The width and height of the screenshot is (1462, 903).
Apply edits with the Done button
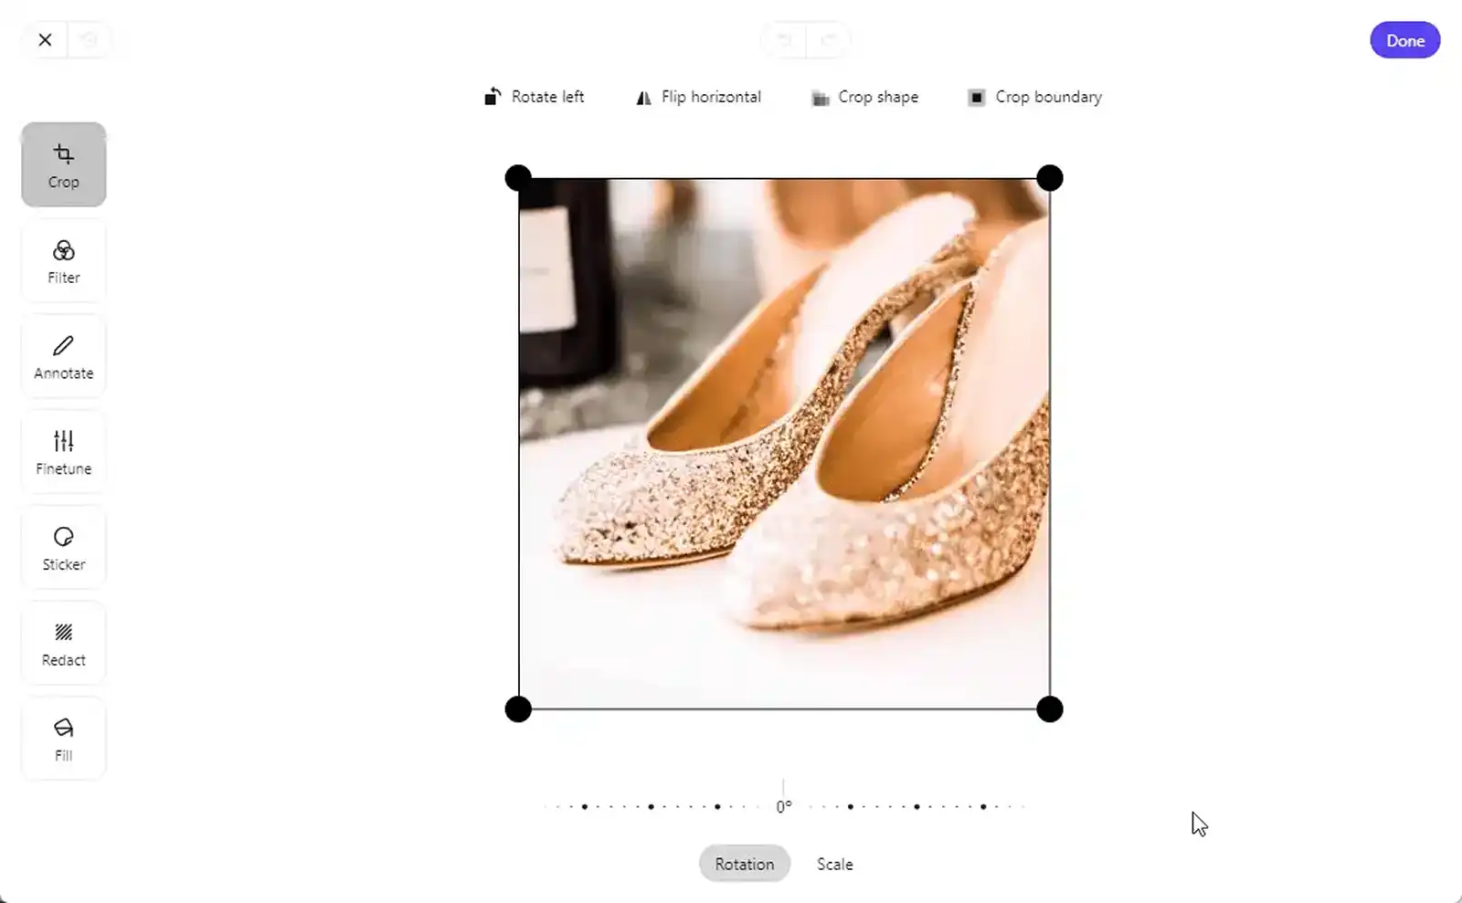point(1404,40)
